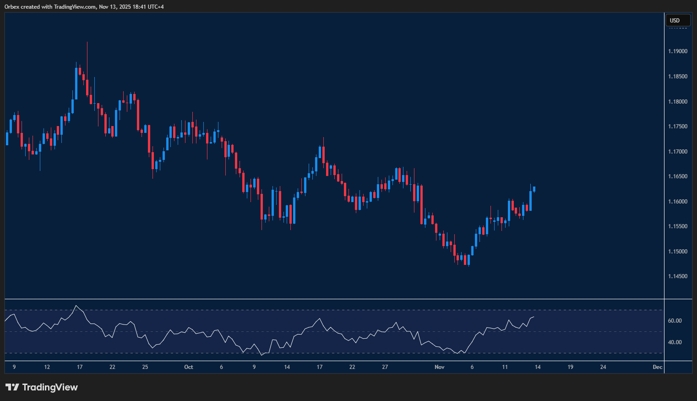Click the 1.16000 price axis label

tap(678, 202)
